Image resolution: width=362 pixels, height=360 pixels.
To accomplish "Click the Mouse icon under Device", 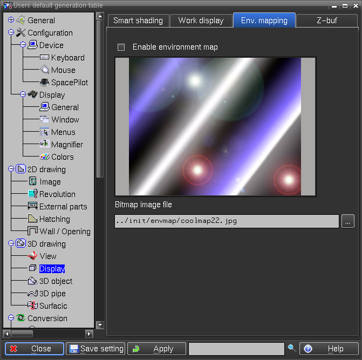I will tap(44, 70).
